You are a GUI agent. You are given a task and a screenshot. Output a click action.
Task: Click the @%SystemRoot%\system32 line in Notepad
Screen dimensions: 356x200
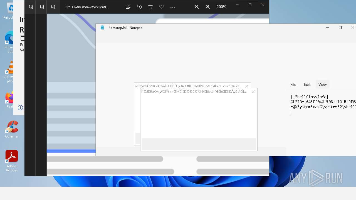pos(323,107)
